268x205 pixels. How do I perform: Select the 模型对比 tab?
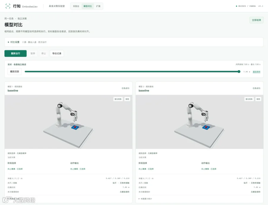(x=88, y=6)
